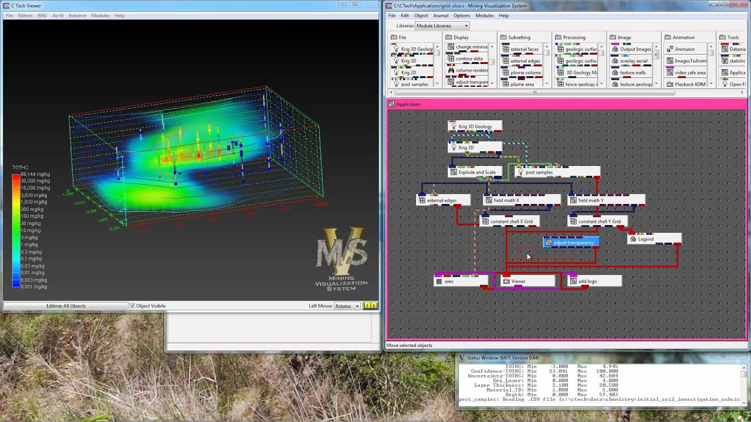Pick Output Images module in Image library
The height and width of the screenshot is (422, 751).
click(x=631, y=49)
